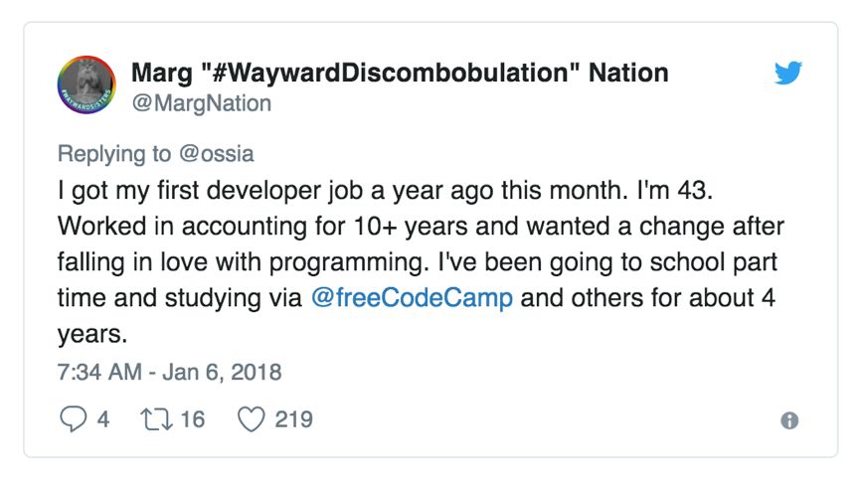Open the gray info circle icon
Image resolution: width=860 pixels, height=481 pixels.
click(x=789, y=420)
